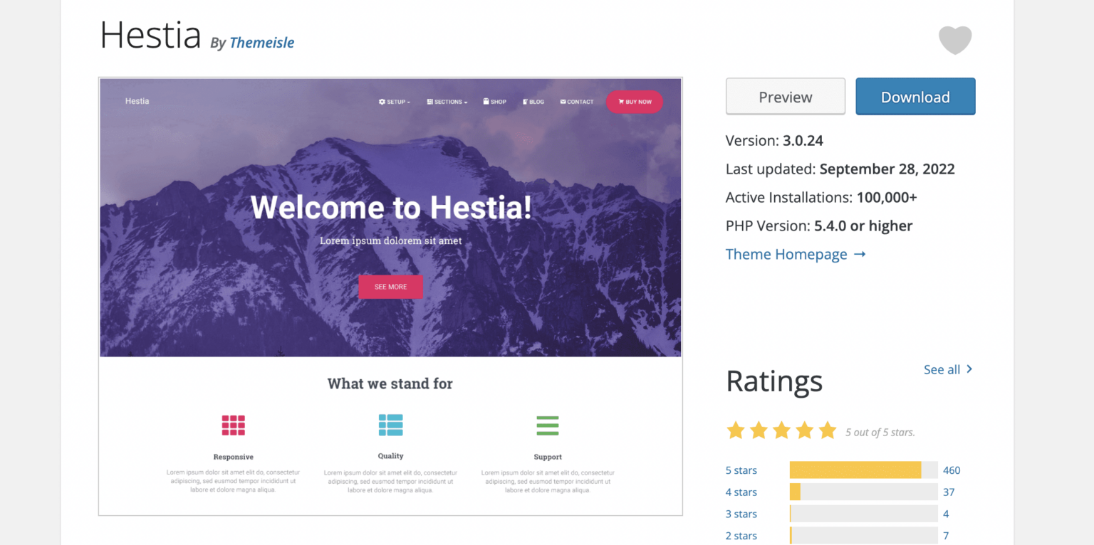Screen dimensions: 1094x545
Task: Click the 3 stars rating link
Action: click(x=741, y=514)
